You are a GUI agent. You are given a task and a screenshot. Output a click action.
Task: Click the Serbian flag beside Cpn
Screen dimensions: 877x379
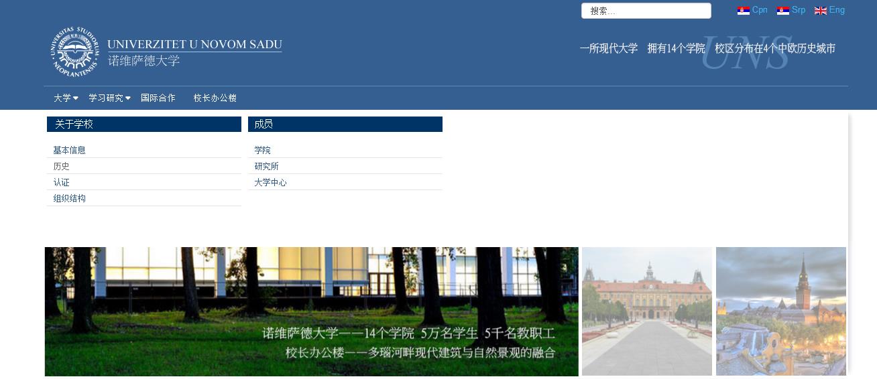tap(743, 11)
